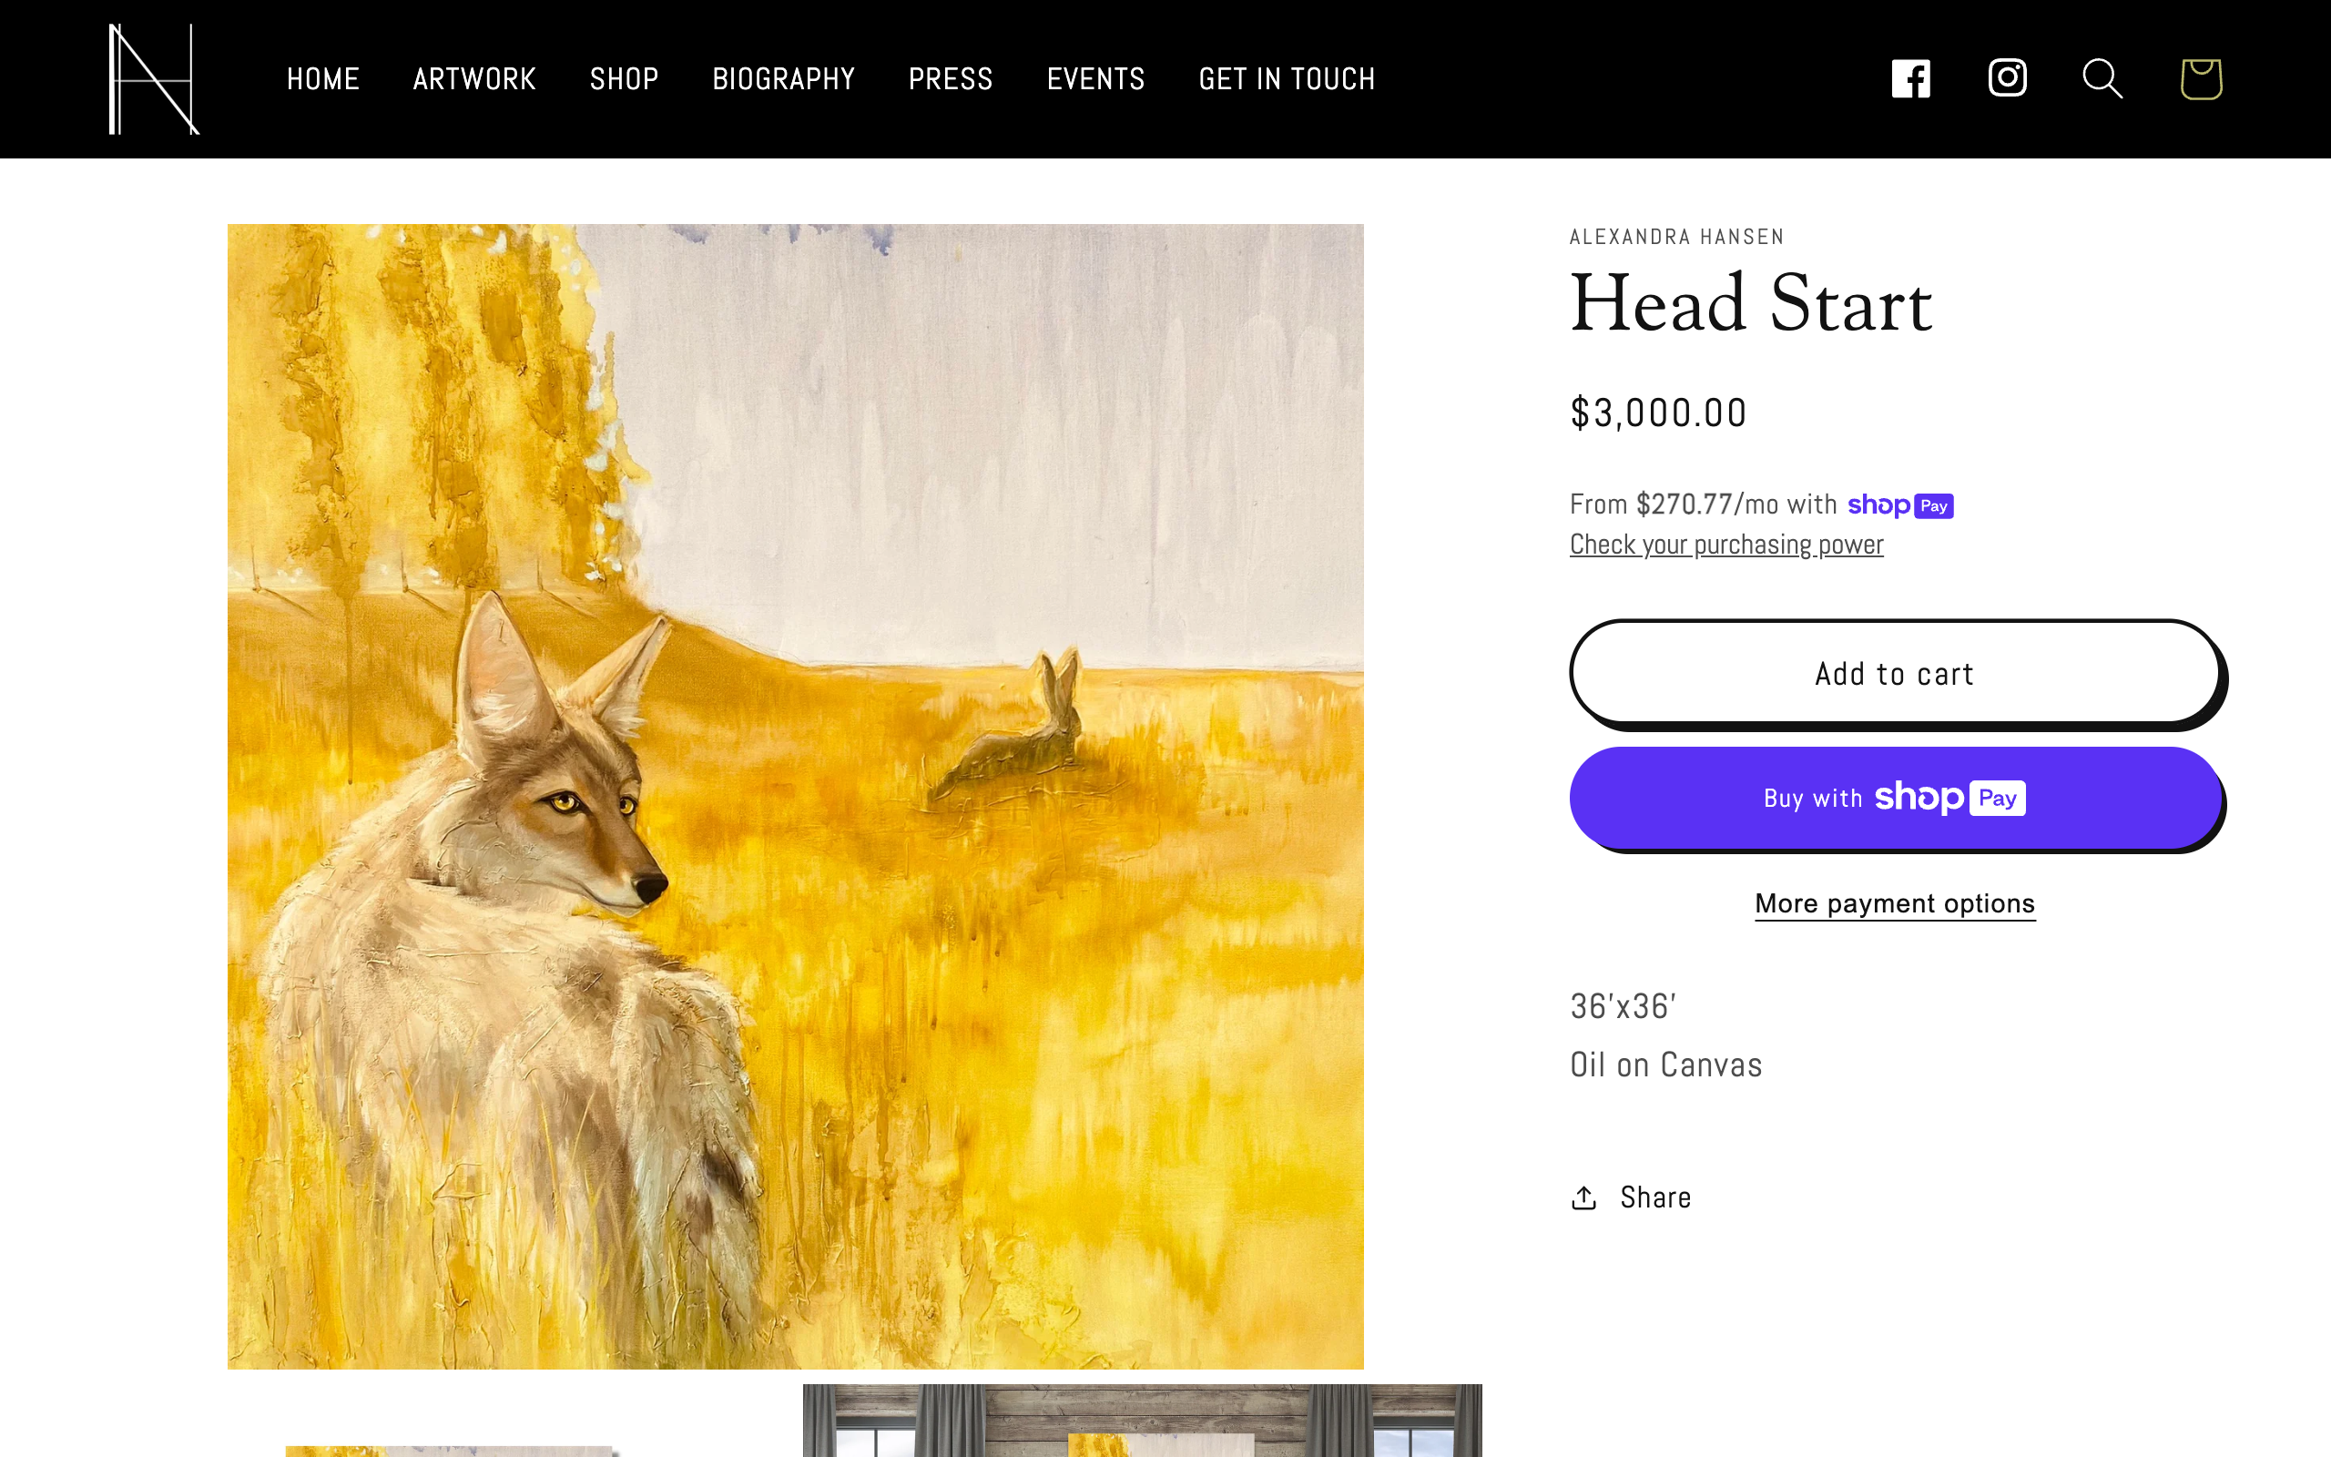Click the Shop Pay badge next to monthly price
Screen dimensions: 2331x1457
coord(1901,504)
